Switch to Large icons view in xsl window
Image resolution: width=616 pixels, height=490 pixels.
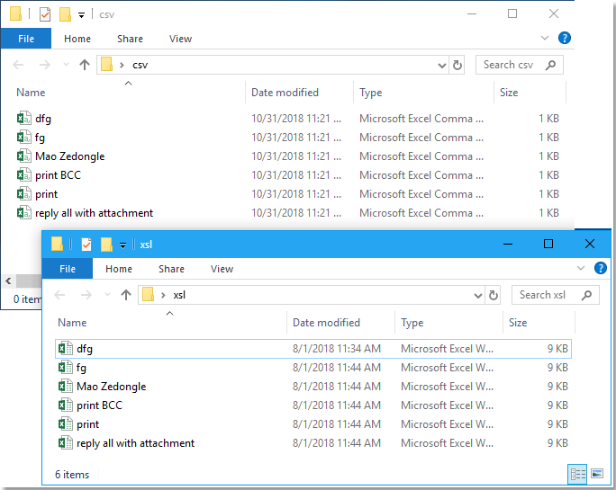point(596,474)
